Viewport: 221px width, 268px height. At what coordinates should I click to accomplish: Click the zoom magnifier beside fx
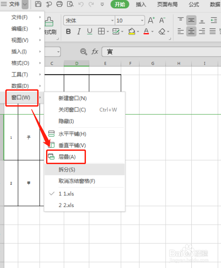pyautogui.click(x=84, y=52)
